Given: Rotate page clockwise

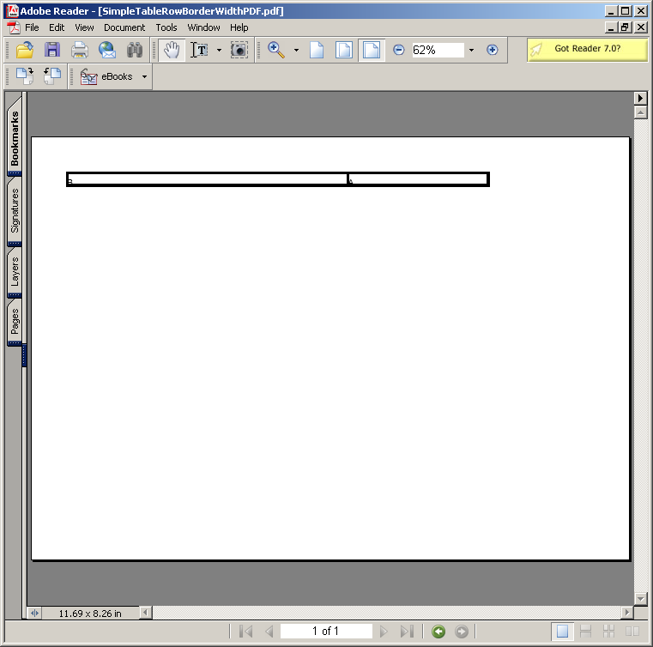Looking at the screenshot, I should click(25, 76).
